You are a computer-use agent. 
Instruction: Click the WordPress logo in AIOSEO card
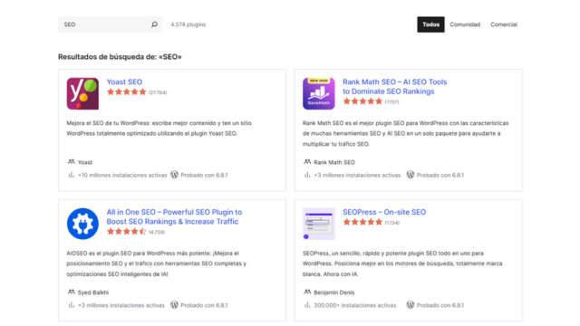coord(174,305)
